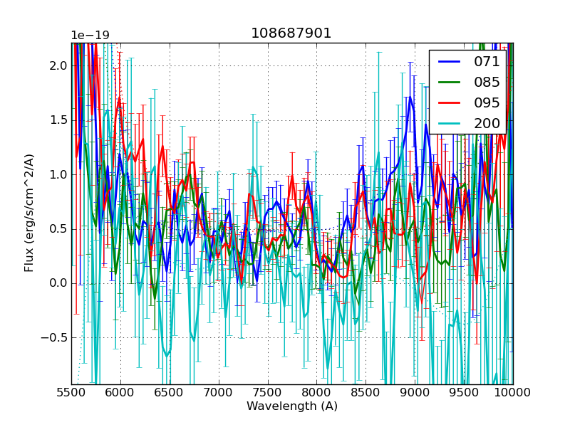Image resolution: width=570 pixels, height=427 pixels.
Task: Click the 7500 x-axis tick label
Action: pos(268,392)
